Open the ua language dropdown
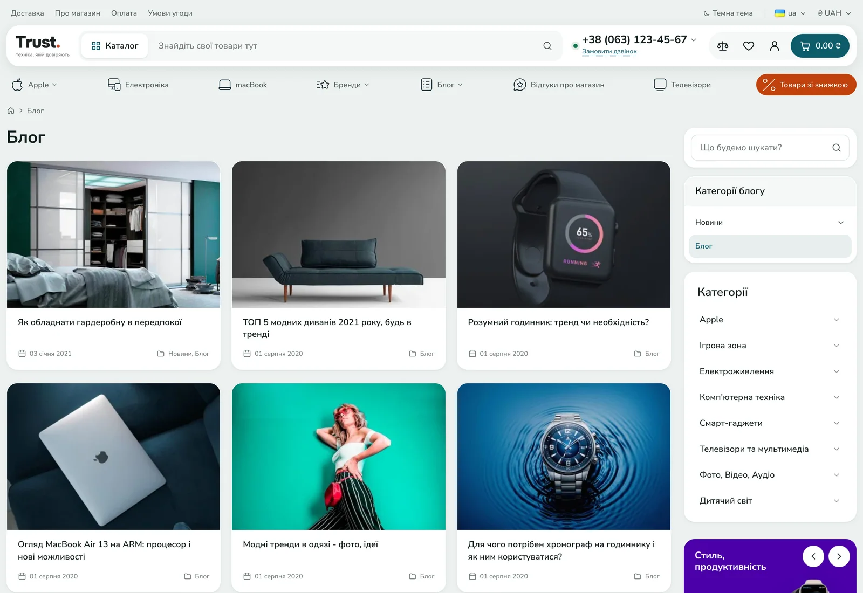Viewport: 863px width, 593px height. point(790,13)
